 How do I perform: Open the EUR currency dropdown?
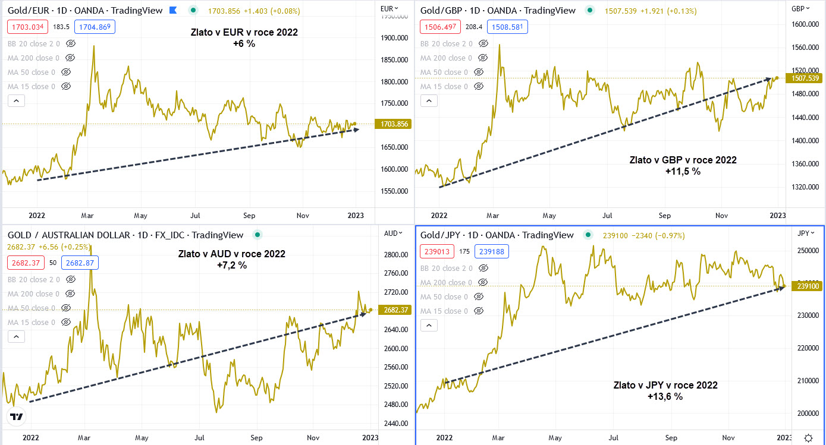pyautogui.click(x=390, y=8)
